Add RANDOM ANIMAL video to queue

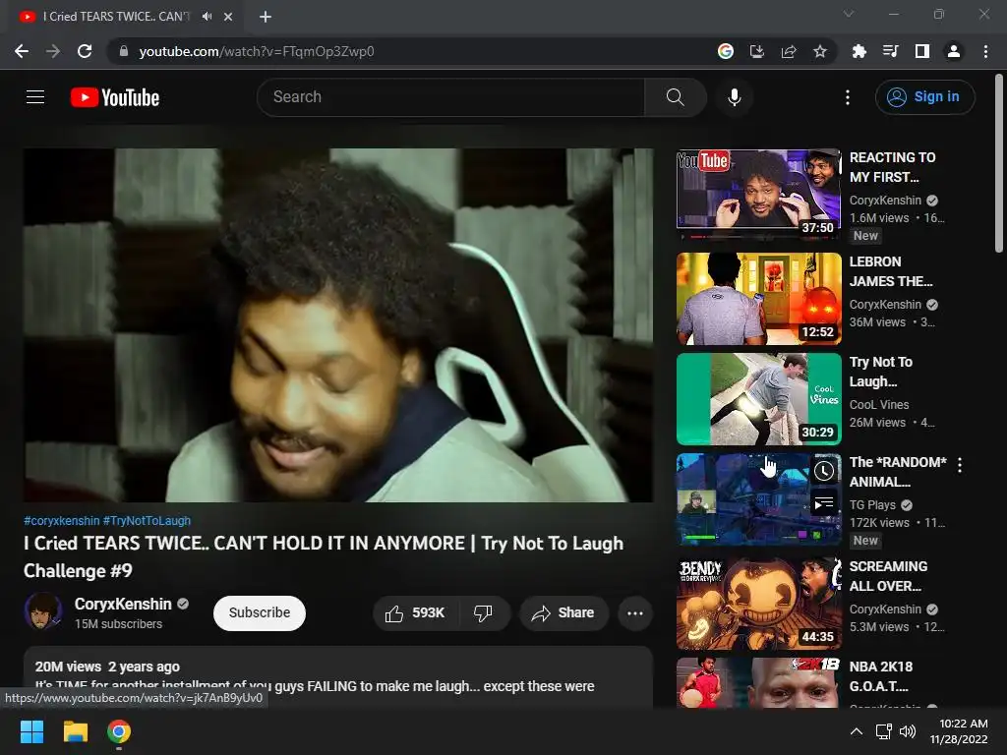[824, 503]
